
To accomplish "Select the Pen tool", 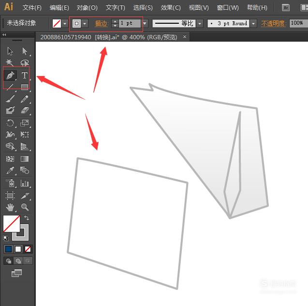I will pyautogui.click(x=10, y=76).
